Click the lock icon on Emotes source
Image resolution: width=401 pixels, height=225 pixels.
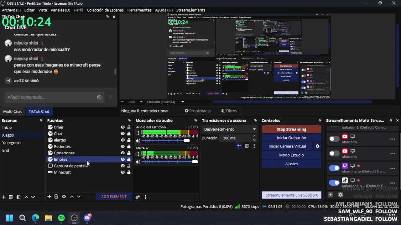pos(129,159)
